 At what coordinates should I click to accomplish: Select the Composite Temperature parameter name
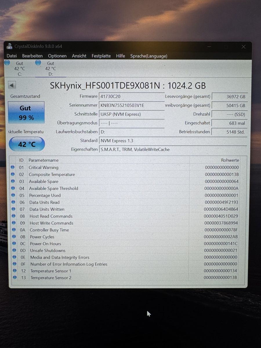tap(52, 174)
